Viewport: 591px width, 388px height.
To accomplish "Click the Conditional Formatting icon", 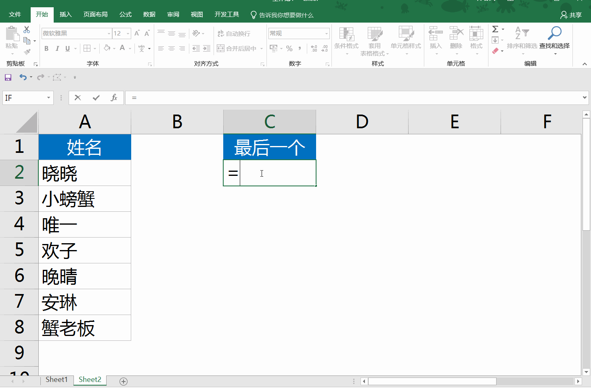I will click(x=346, y=36).
